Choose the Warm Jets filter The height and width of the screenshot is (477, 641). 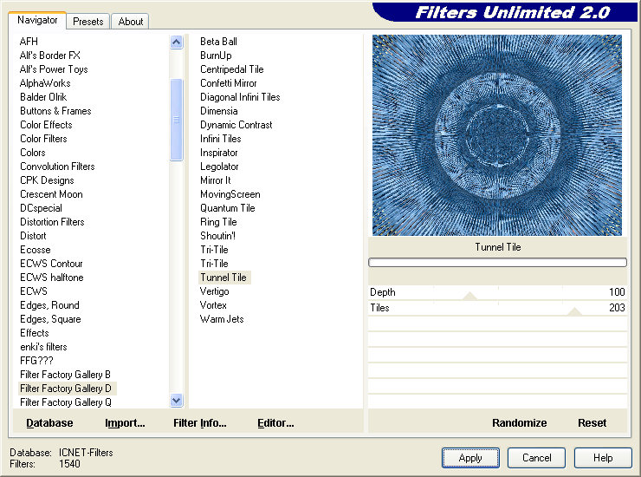pos(222,319)
